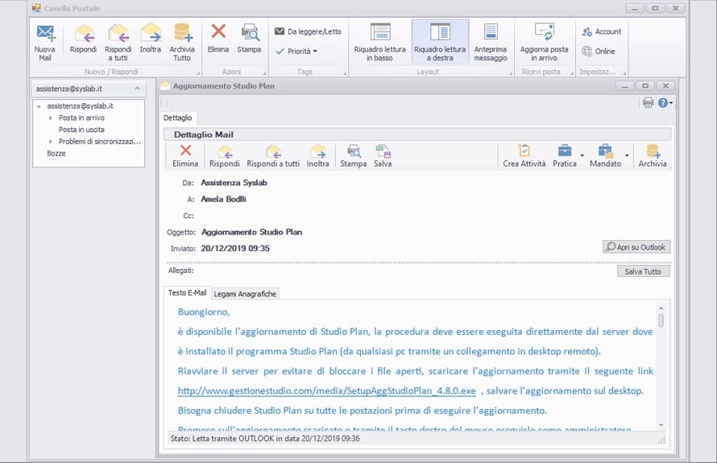Open the SetupAggStudioPlan download link

(328, 391)
